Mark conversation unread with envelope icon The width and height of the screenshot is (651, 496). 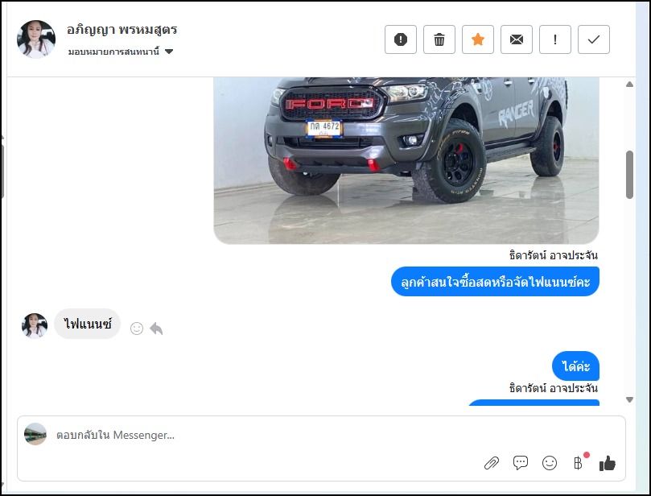coord(516,39)
